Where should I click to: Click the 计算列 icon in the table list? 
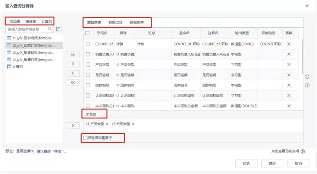coord(9,66)
